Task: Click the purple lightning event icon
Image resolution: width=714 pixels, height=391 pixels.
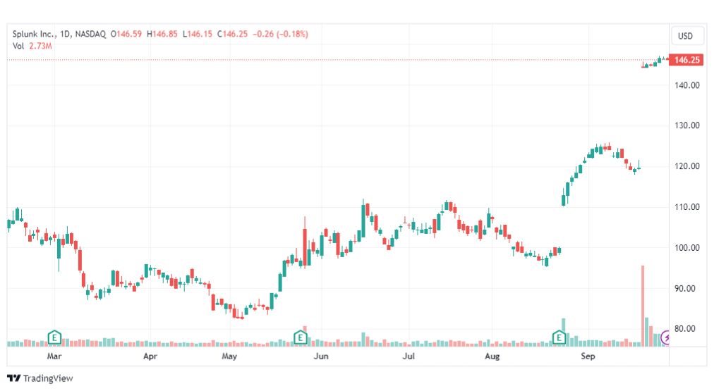Action: pyautogui.click(x=665, y=337)
